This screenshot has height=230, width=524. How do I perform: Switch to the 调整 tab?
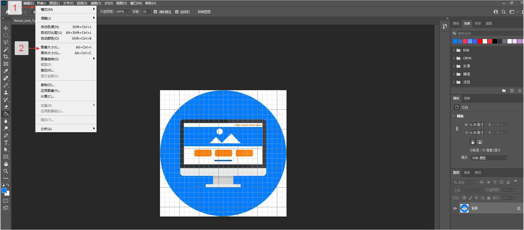pyautogui.click(x=467, y=98)
